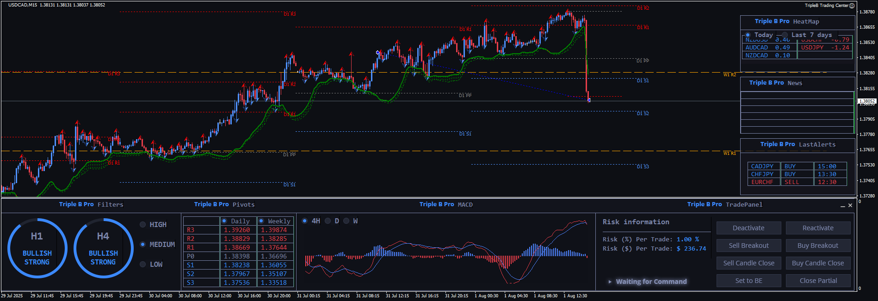Image resolution: width=878 pixels, height=301 pixels.
Task: Toggle the Weekly pivots radio button
Action: pyautogui.click(x=261, y=221)
